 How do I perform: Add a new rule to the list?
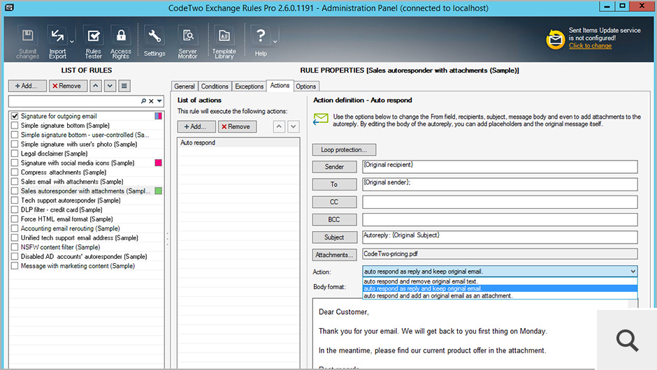click(27, 86)
